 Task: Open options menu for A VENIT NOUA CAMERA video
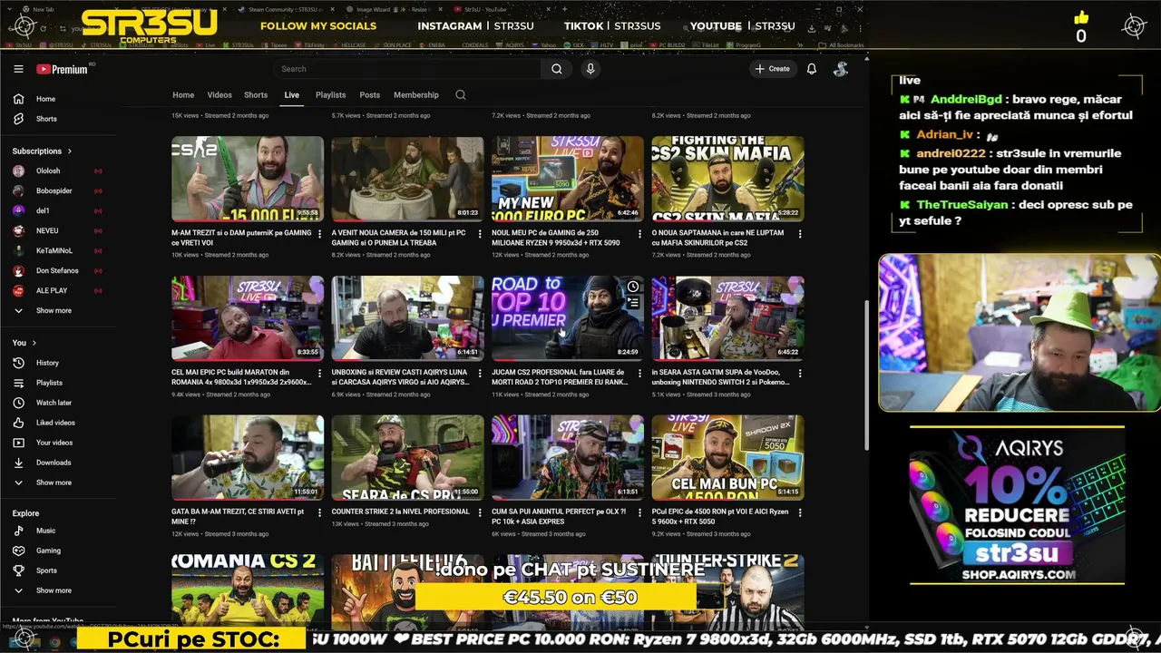[x=479, y=234]
